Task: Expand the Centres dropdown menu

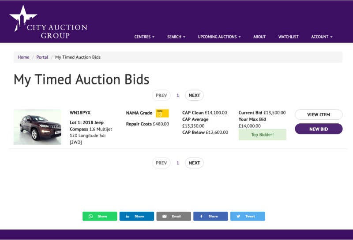Action: tap(144, 37)
